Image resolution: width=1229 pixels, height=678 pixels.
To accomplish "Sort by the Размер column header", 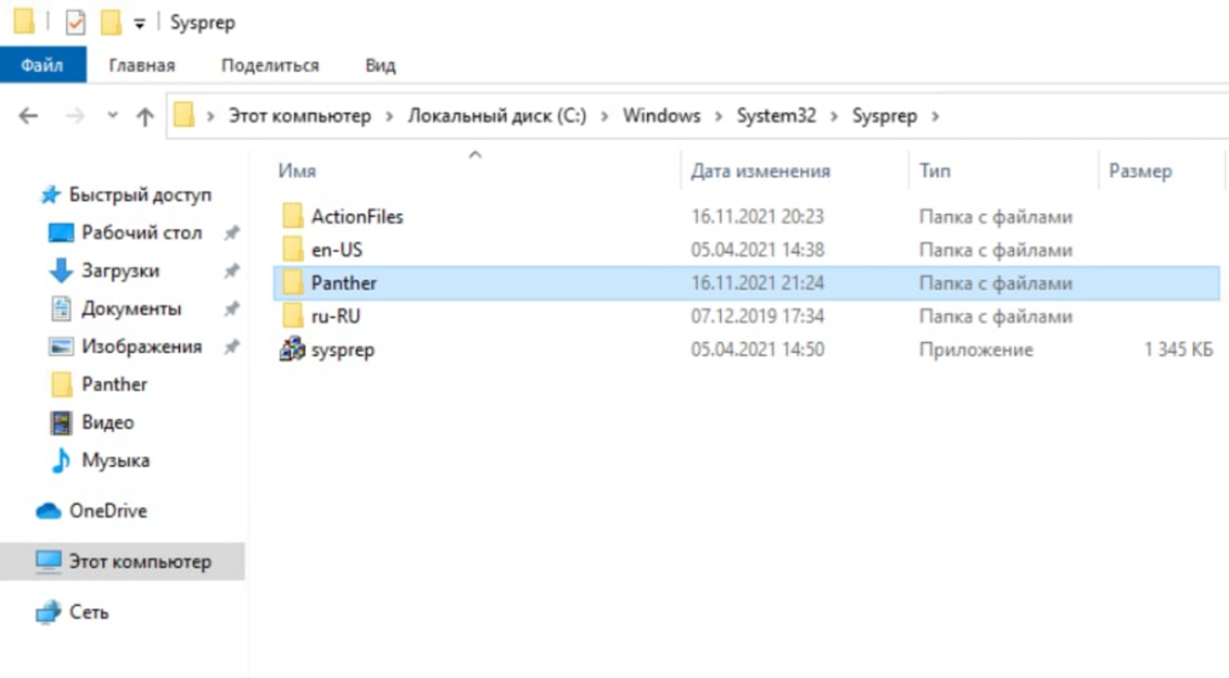I will coord(1139,171).
